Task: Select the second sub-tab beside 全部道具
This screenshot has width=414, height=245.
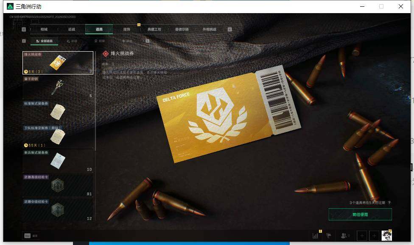Action: tap(72, 41)
